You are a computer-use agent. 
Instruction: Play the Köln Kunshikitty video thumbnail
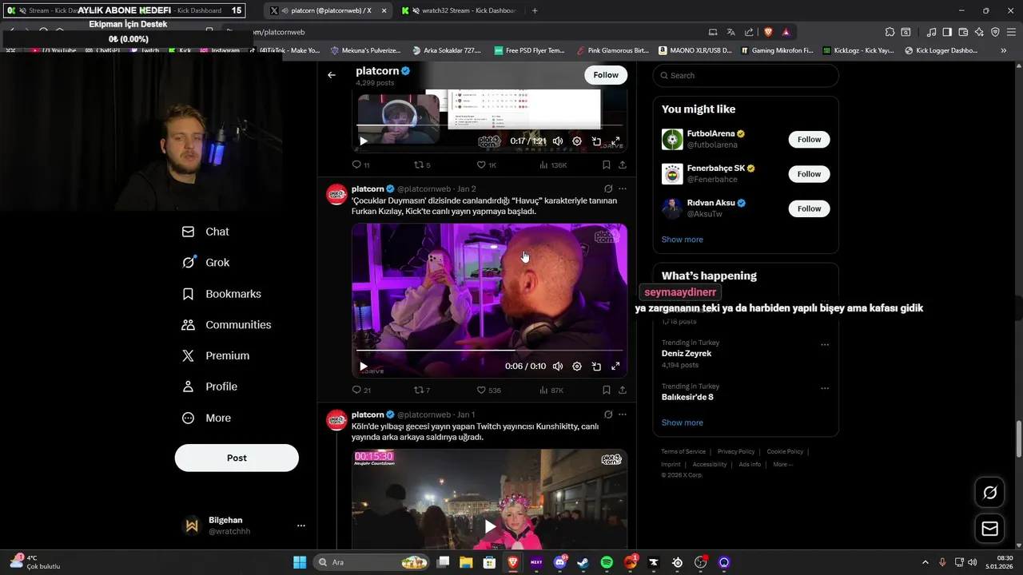pyautogui.click(x=489, y=526)
